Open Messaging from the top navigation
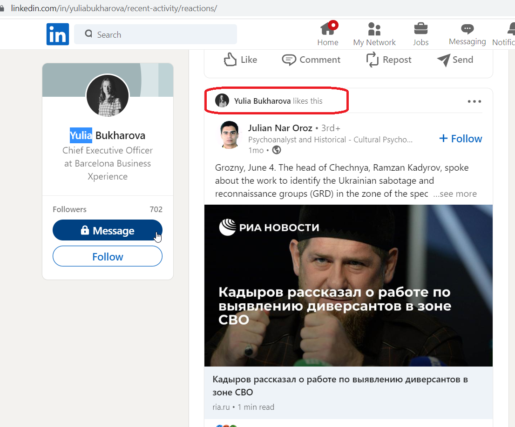The width and height of the screenshot is (515, 427). 467,34
